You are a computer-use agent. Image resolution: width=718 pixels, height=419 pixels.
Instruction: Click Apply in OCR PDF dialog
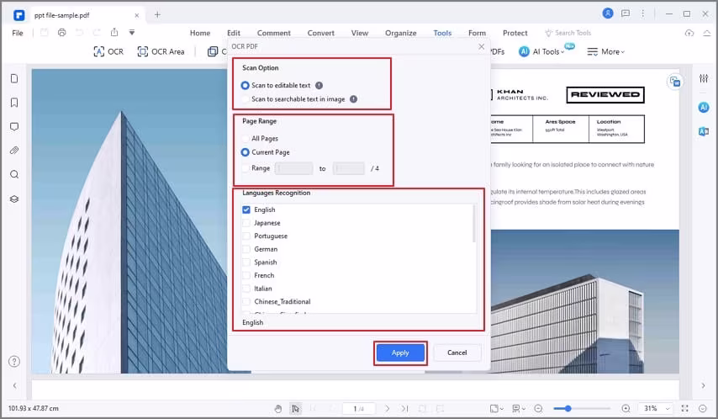(400, 353)
